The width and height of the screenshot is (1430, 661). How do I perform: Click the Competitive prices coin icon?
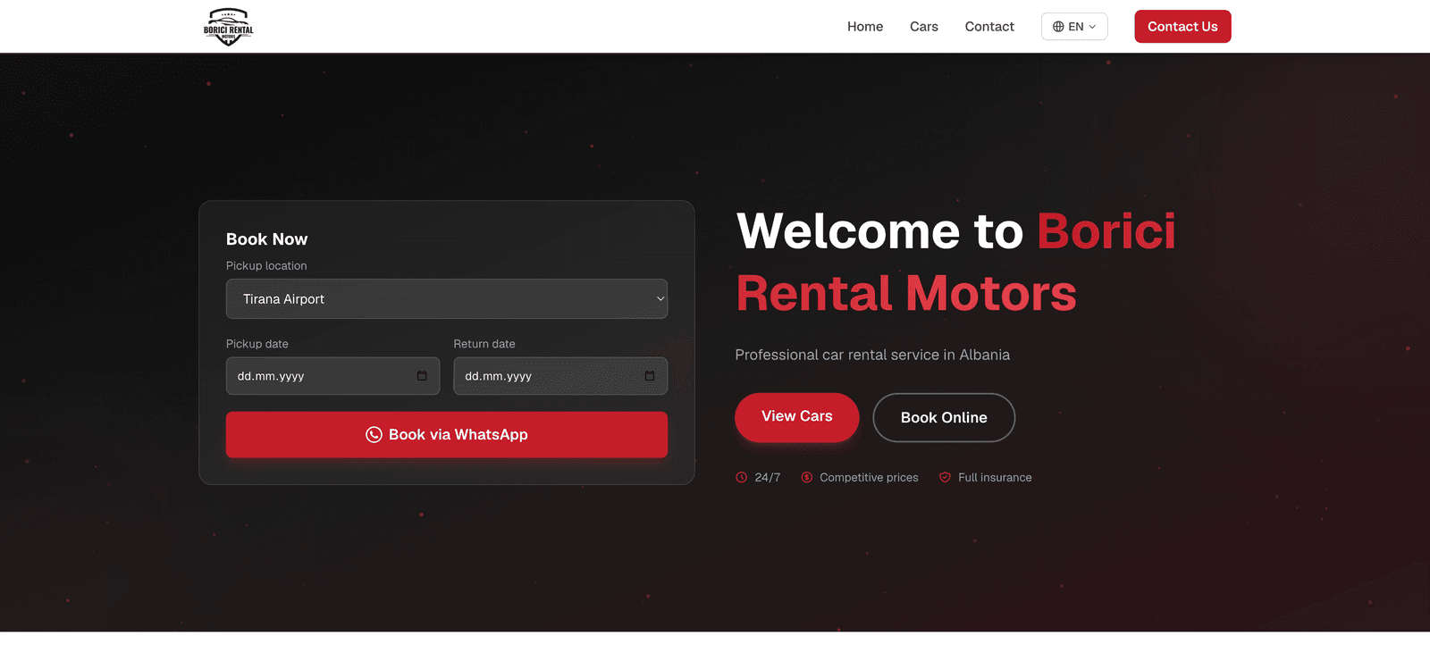807,478
